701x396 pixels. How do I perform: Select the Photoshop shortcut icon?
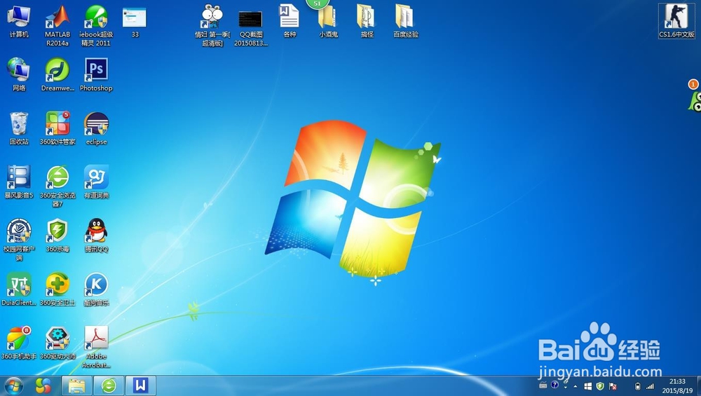96,74
